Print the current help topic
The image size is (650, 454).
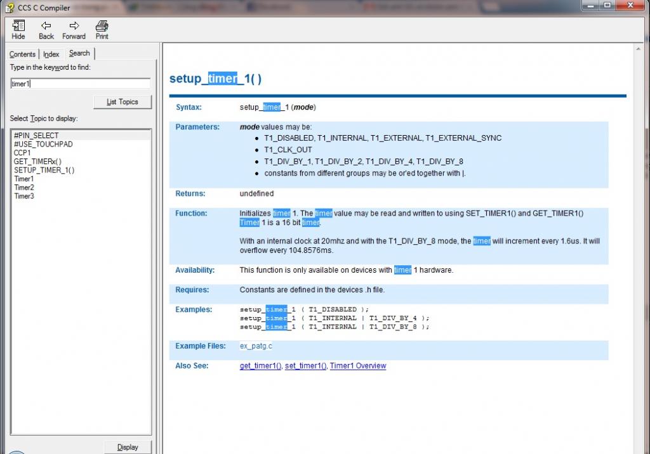(x=102, y=30)
